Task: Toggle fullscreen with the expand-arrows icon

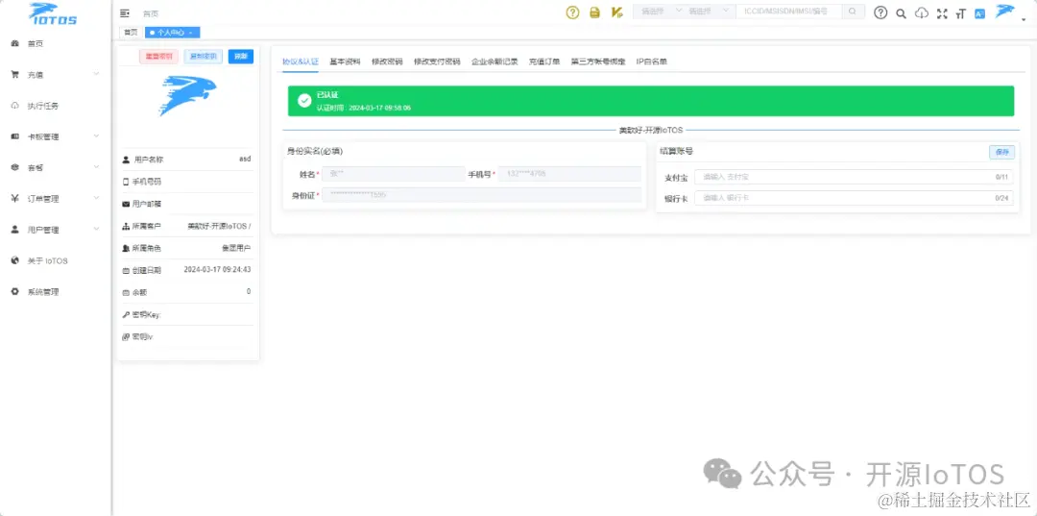Action: pos(943,13)
